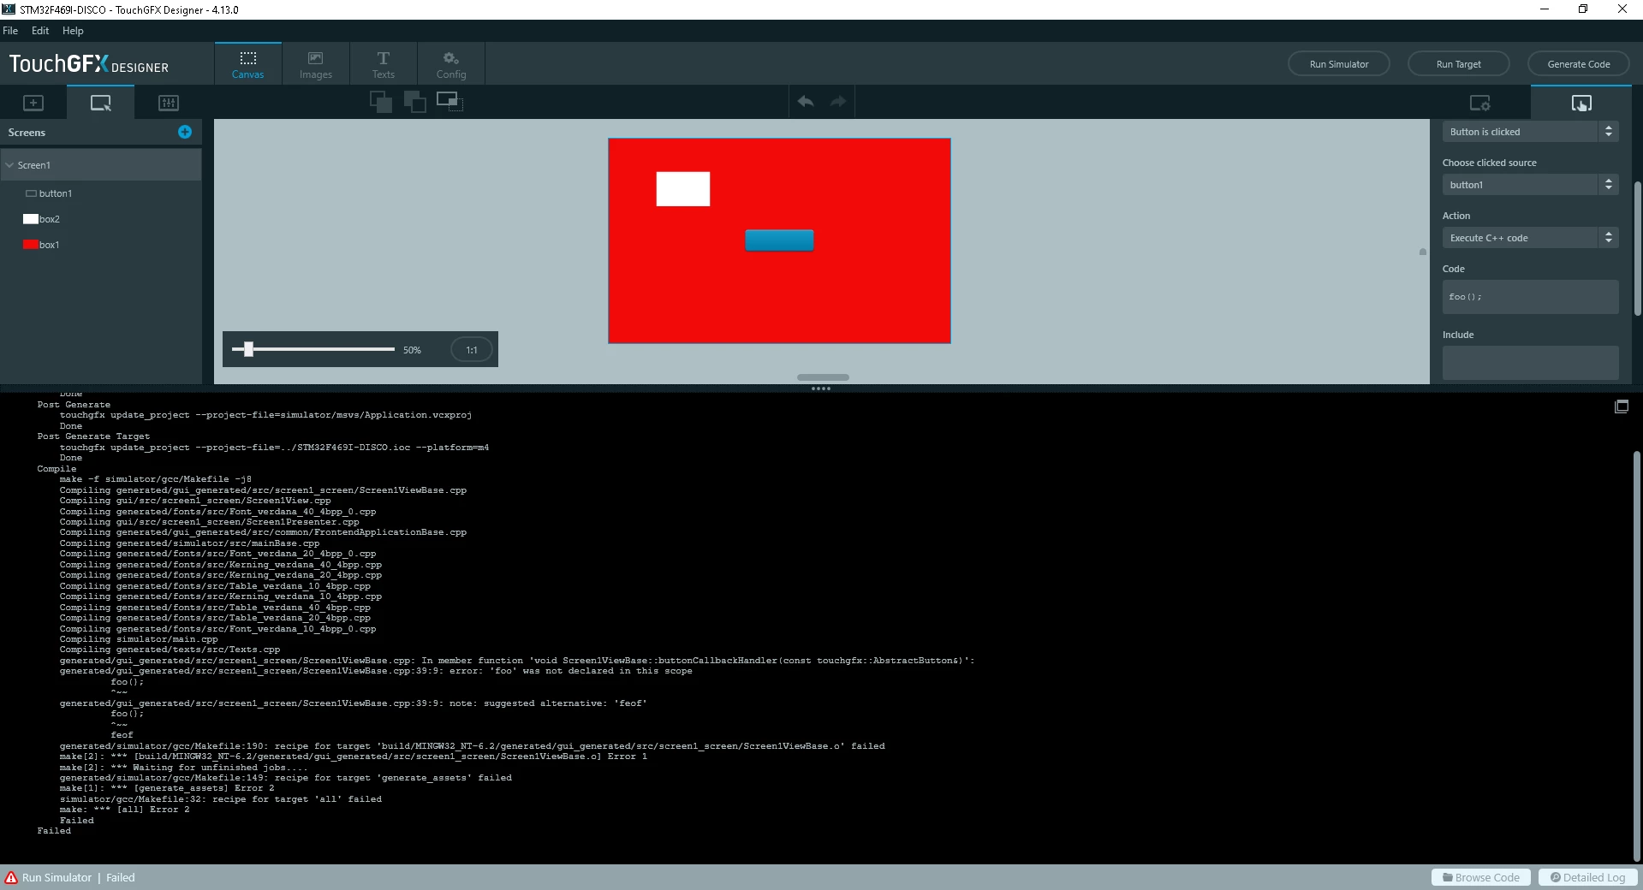Select the Screens panel icon

101,103
